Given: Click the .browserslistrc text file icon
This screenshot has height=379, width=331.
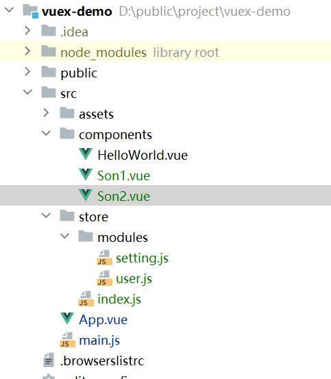Looking at the screenshot, I should pyautogui.click(x=49, y=360).
